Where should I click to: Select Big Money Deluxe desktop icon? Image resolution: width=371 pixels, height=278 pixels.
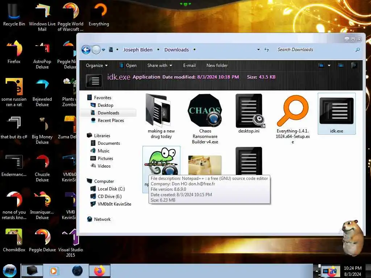pyautogui.click(x=42, y=130)
